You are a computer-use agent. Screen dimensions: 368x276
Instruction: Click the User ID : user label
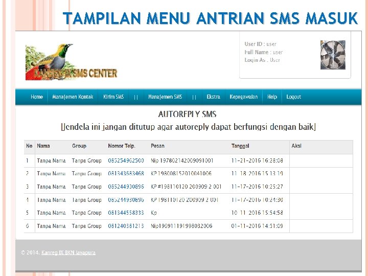click(261, 44)
